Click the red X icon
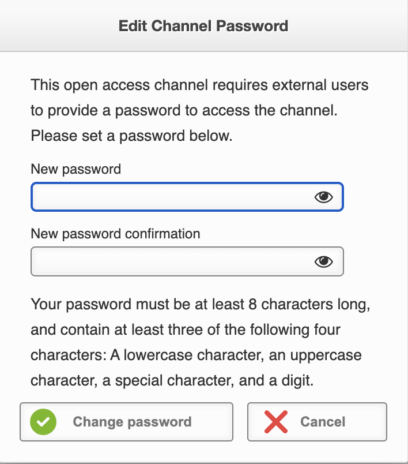Screen dimensions: 408x464 [x=276, y=422]
